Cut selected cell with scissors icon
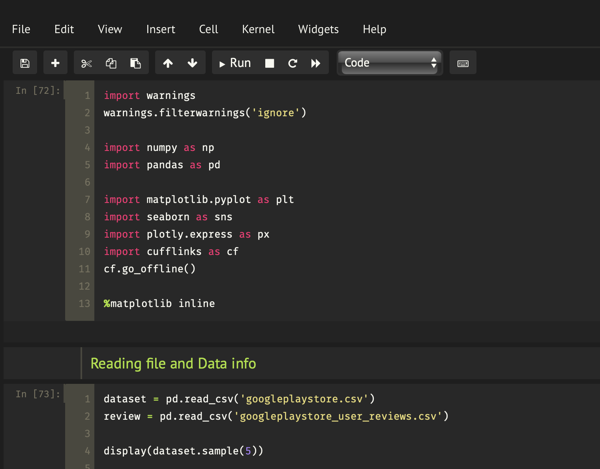 (86, 63)
